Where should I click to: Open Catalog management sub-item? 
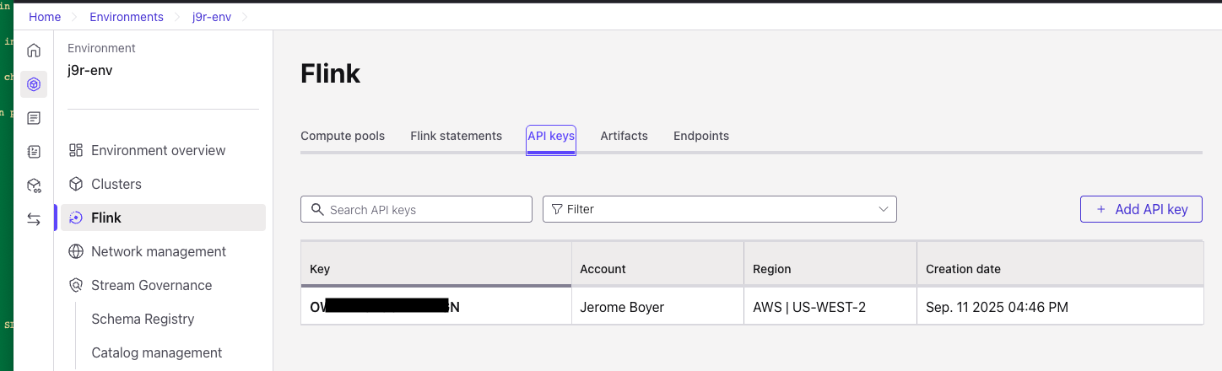pyautogui.click(x=156, y=352)
